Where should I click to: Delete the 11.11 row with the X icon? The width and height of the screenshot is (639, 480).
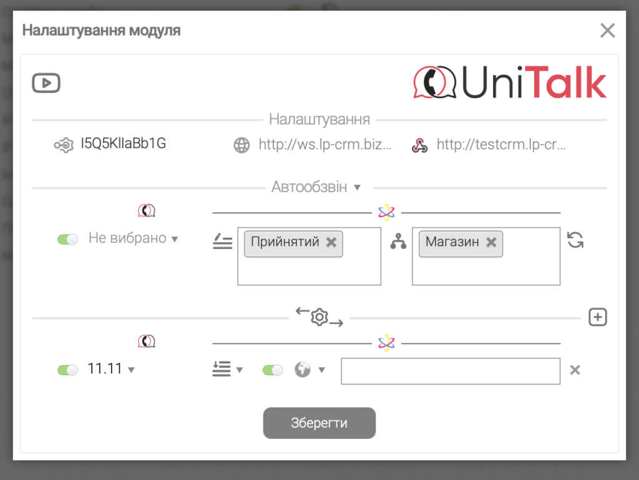tap(575, 370)
